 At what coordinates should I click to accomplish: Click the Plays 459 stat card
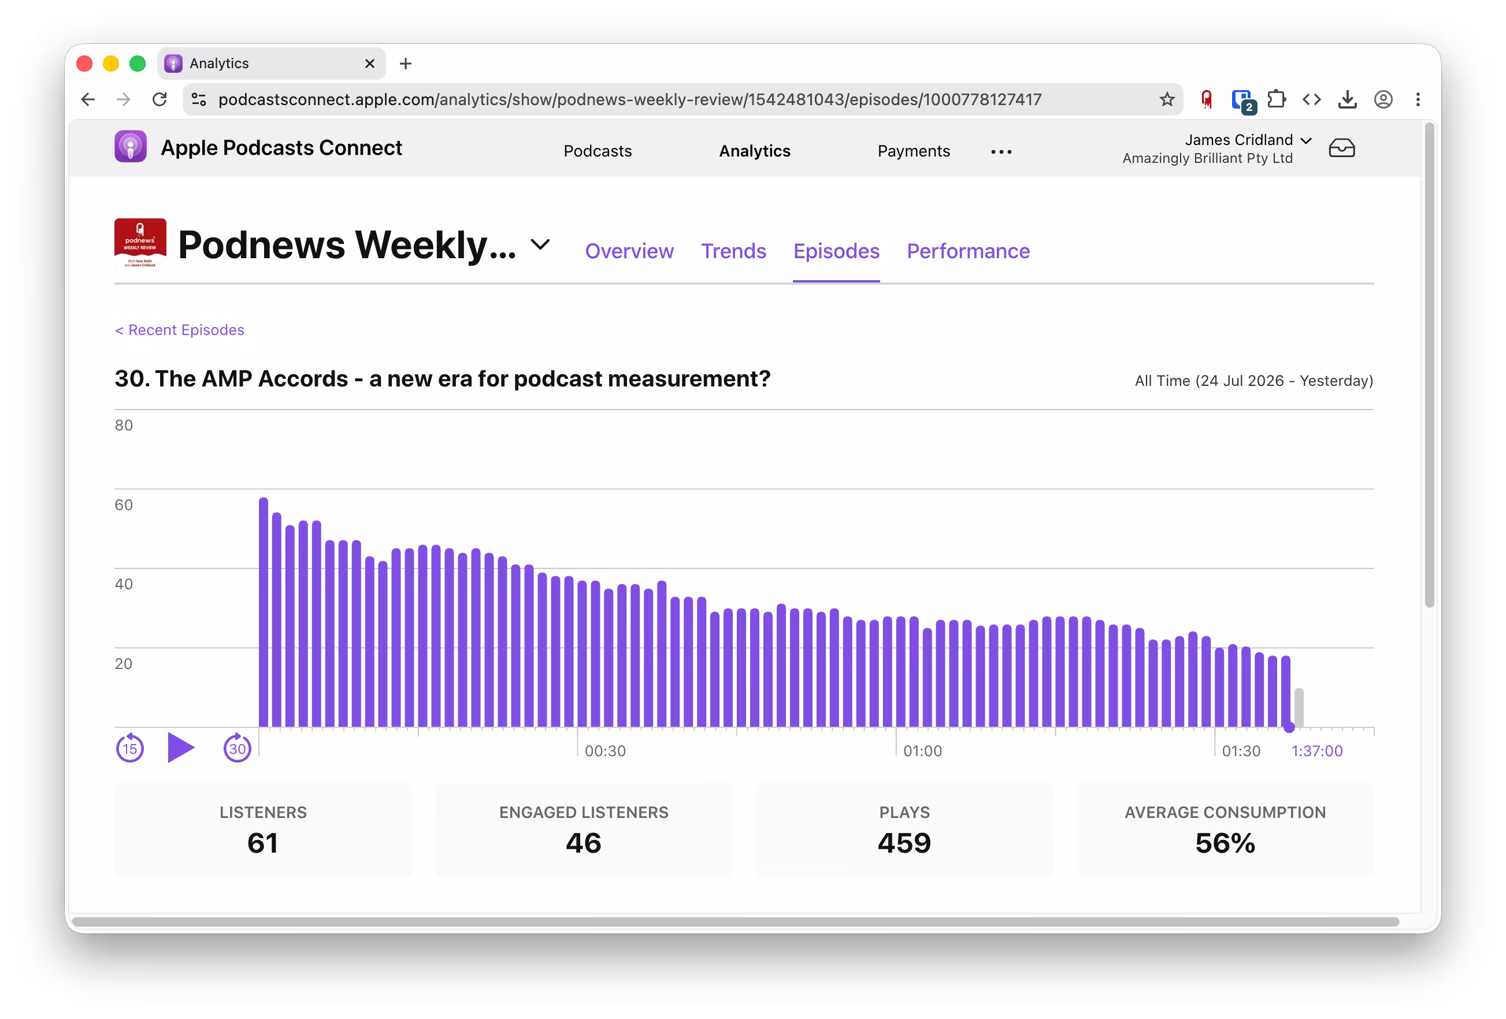click(x=904, y=830)
